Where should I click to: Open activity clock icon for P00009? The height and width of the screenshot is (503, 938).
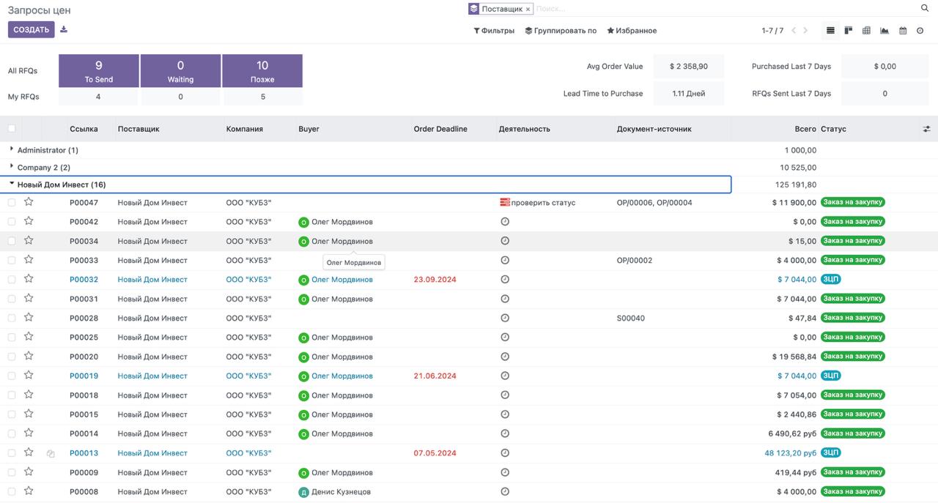[x=504, y=472]
